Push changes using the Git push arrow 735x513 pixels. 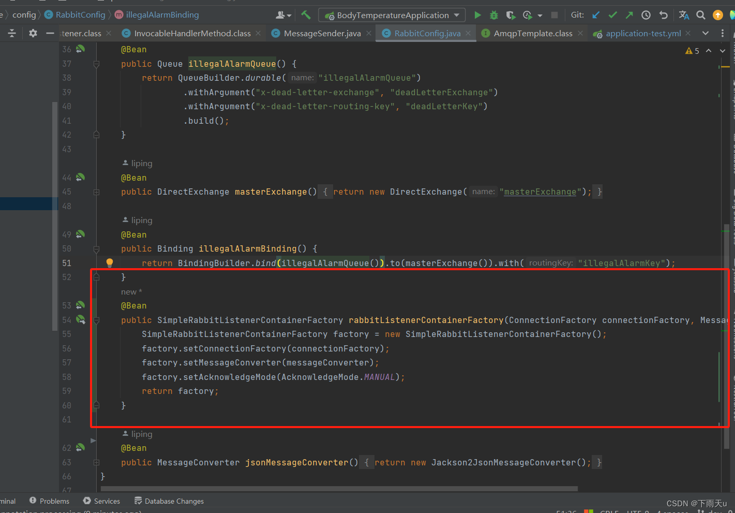click(x=629, y=15)
